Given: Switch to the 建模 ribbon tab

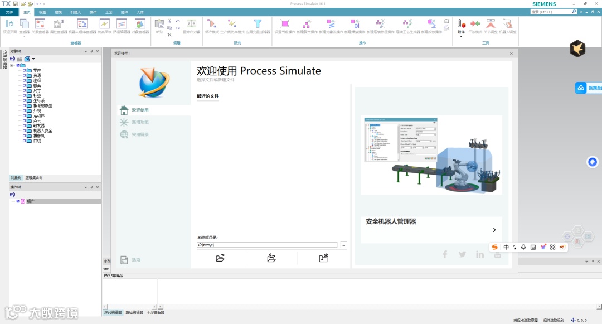Looking at the screenshot, I should [x=58, y=12].
